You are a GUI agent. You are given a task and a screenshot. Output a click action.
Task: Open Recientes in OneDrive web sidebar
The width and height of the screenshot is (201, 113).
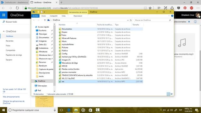pyautogui.click(x=10, y=41)
